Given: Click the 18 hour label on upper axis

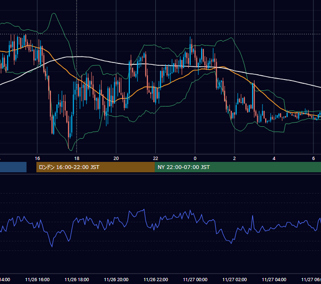Looking at the screenshot, I should pyautogui.click(x=77, y=159).
